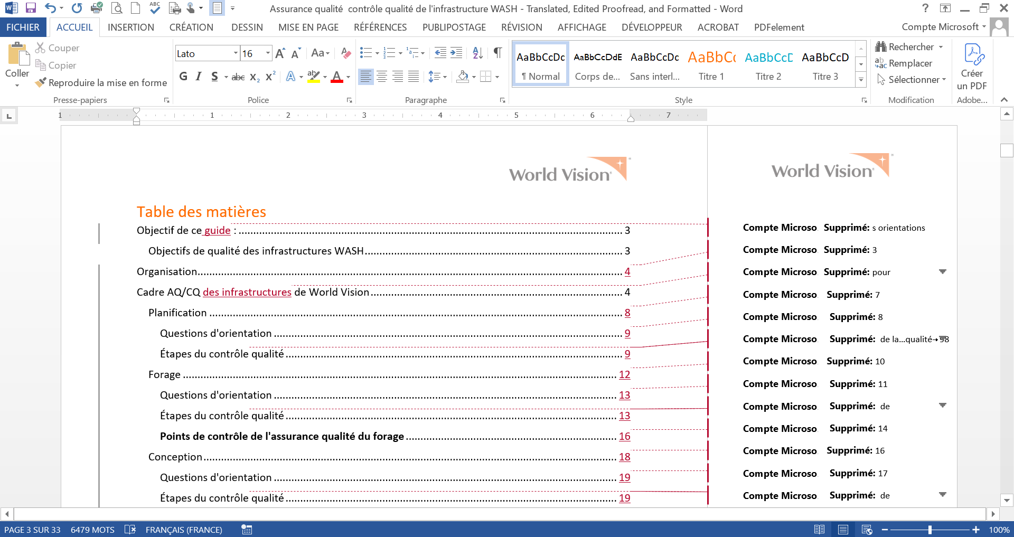
Task: Click the borders icon
Action: [486, 77]
